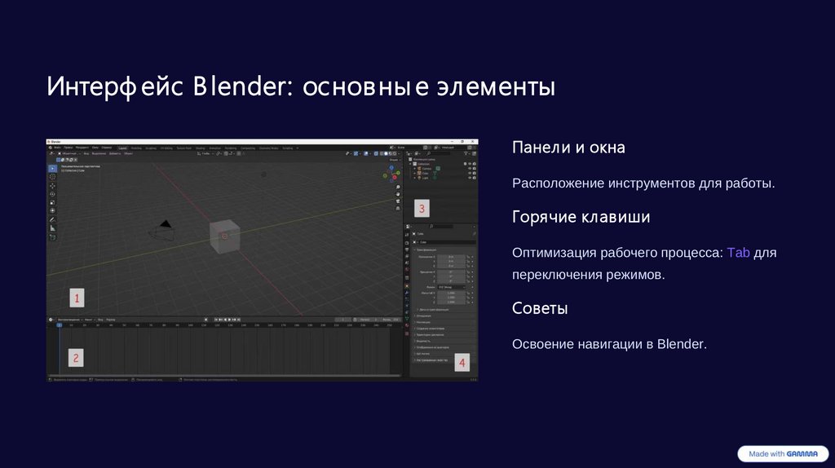The width and height of the screenshot is (835, 468).
Task: Open the Edit menu in Blender
Action: click(68, 148)
